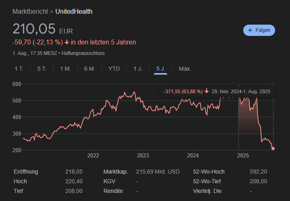This screenshot has height=201, width=290.
Task: Click the Rendite label
Action: coord(113,191)
